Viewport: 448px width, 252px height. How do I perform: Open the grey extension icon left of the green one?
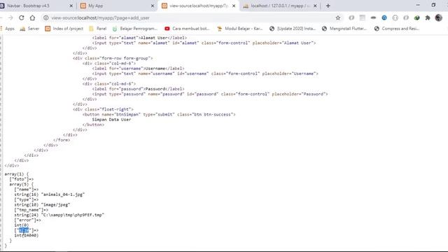(406, 17)
